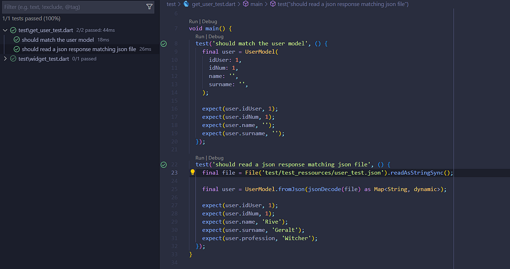The image size is (510, 269).
Task: Click line number 23 in the gutter
Action: (x=174, y=173)
